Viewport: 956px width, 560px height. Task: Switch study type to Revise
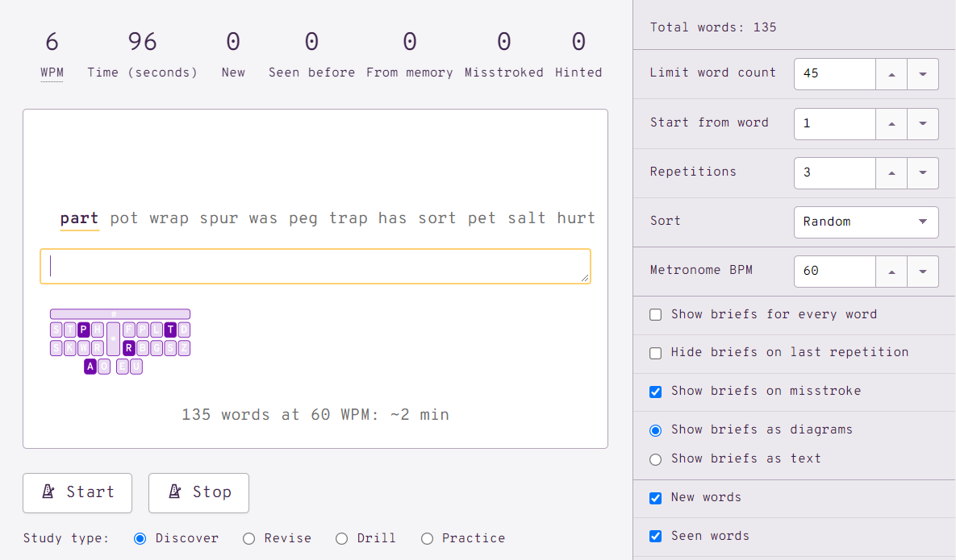tap(249, 538)
